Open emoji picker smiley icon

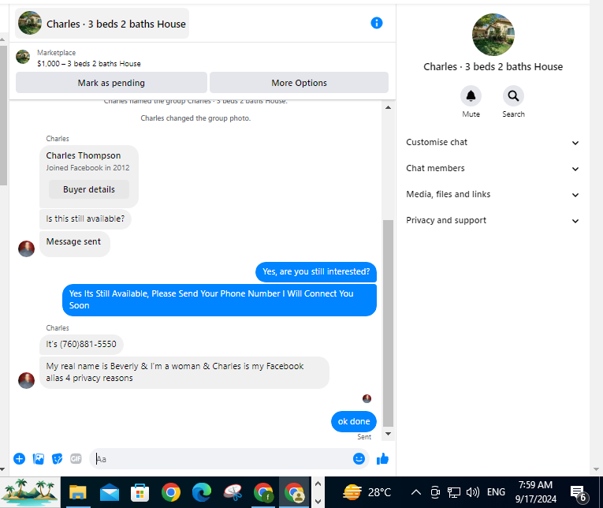point(359,459)
